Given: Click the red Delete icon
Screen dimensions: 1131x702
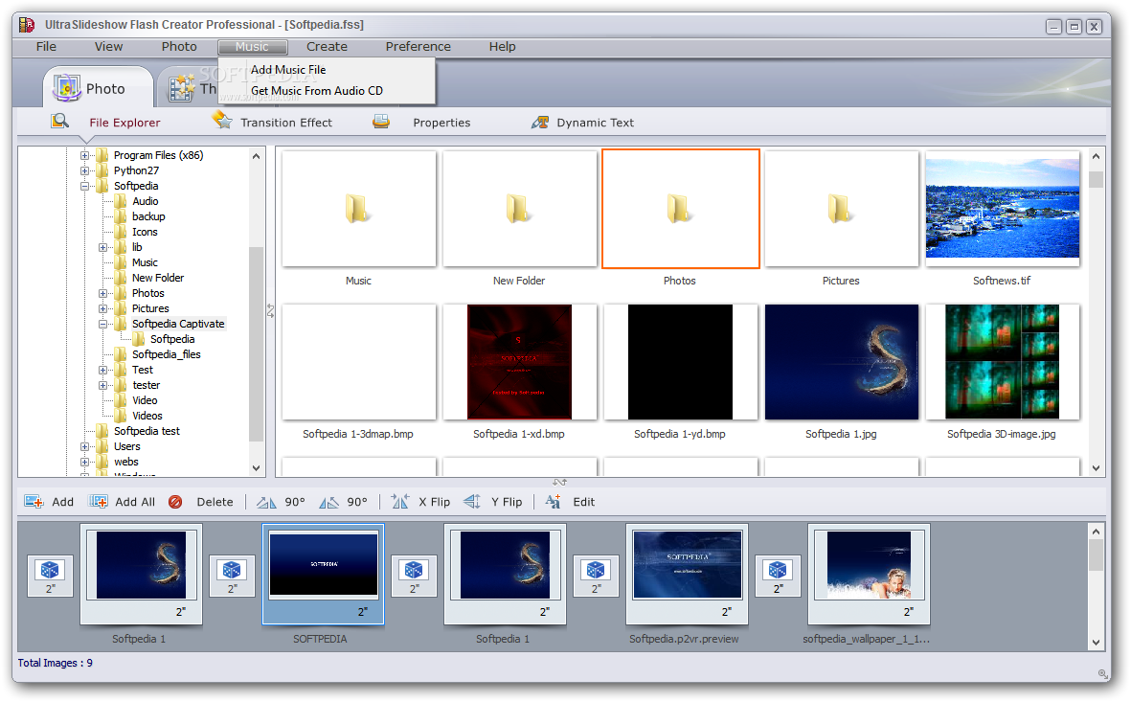Looking at the screenshot, I should point(175,502).
